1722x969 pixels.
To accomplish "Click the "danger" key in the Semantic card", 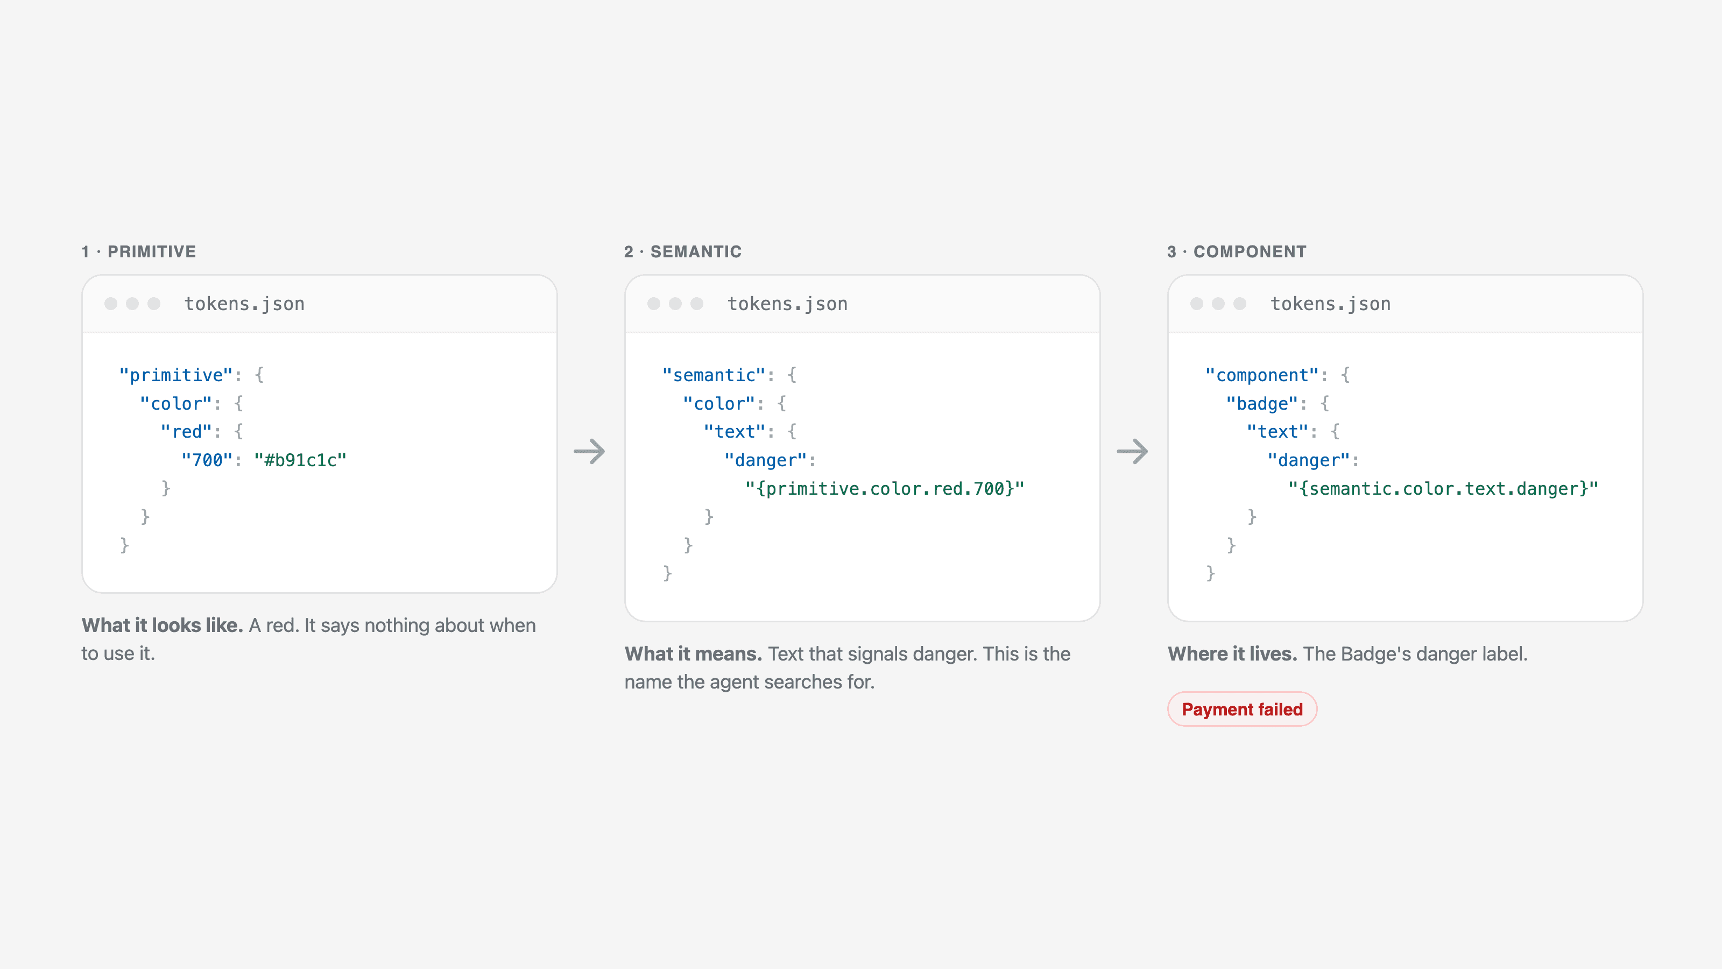I will 765,460.
